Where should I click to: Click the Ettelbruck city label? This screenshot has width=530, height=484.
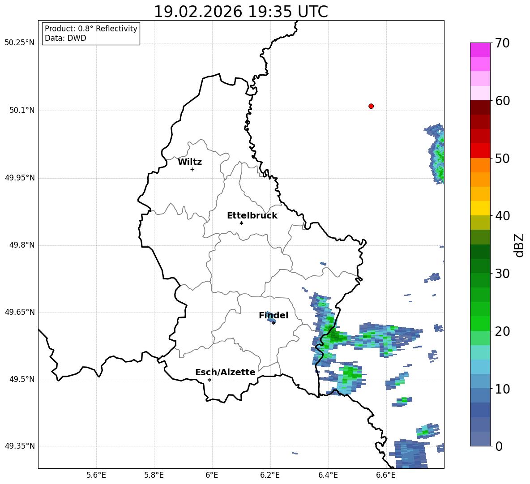pyautogui.click(x=252, y=216)
